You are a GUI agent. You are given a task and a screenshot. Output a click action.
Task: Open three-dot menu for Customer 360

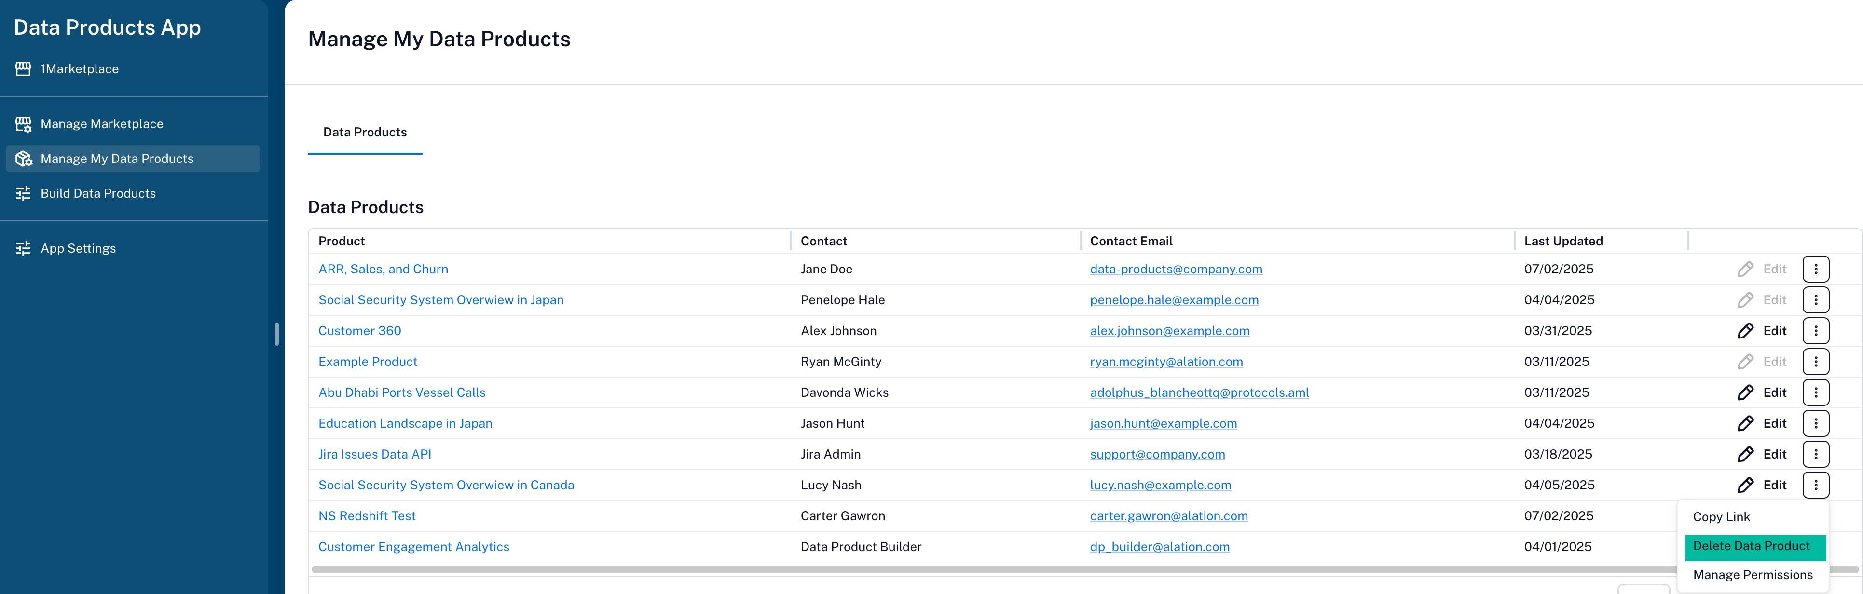click(1815, 331)
